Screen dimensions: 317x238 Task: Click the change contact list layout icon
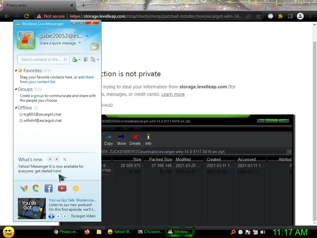tap(86, 59)
